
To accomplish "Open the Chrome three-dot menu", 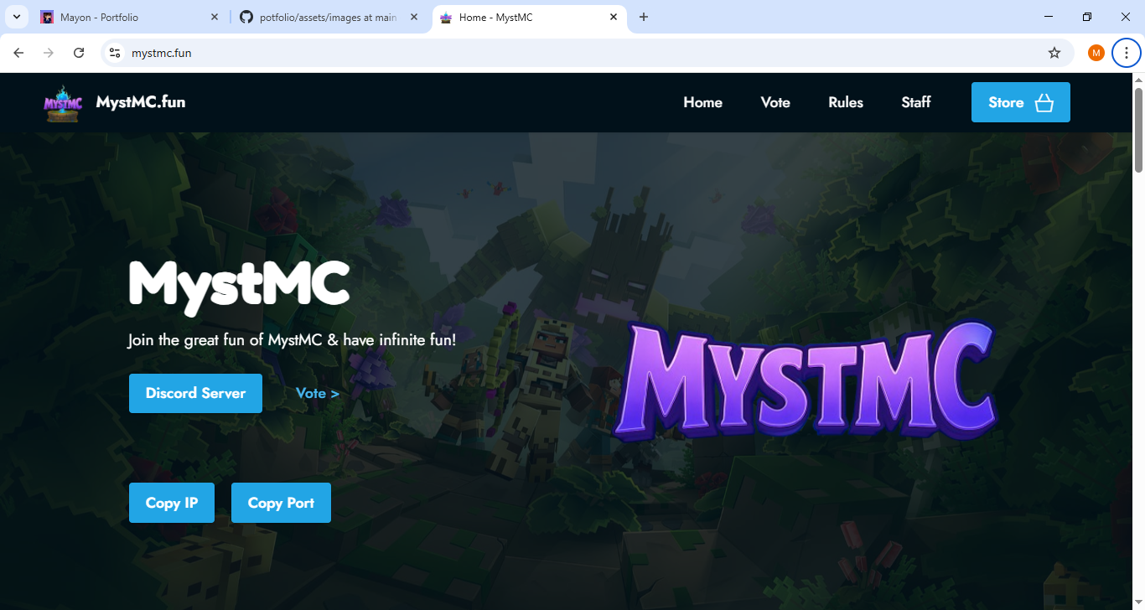I will 1126,53.
